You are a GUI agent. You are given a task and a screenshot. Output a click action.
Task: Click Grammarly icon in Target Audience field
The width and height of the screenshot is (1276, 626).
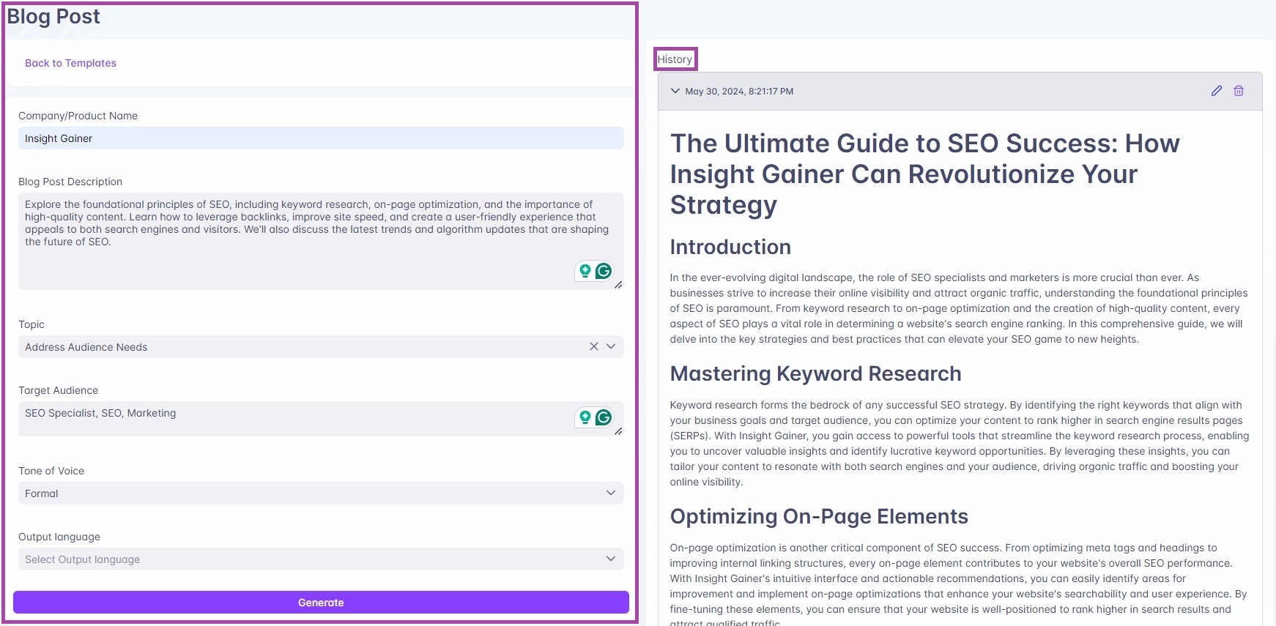(x=604, y=417)
